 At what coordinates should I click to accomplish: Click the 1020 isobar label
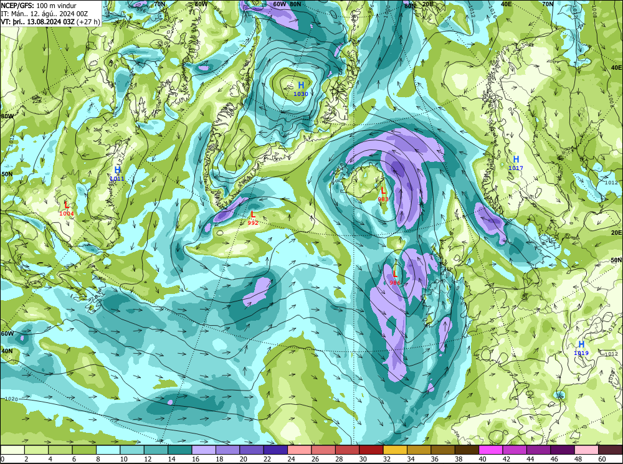11,399
